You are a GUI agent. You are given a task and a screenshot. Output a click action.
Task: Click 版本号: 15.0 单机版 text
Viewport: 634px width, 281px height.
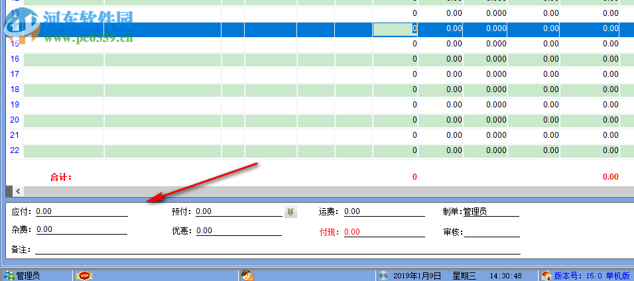point(594,276)
